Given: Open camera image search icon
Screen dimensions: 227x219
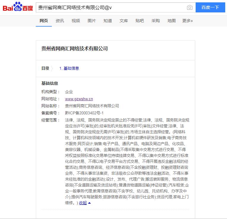Looking at the screenshot, I should point(190,8).
